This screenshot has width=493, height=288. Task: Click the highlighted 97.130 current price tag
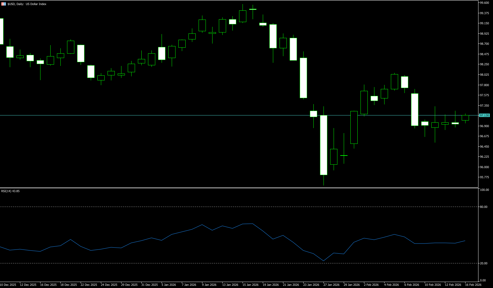point(484,115)
